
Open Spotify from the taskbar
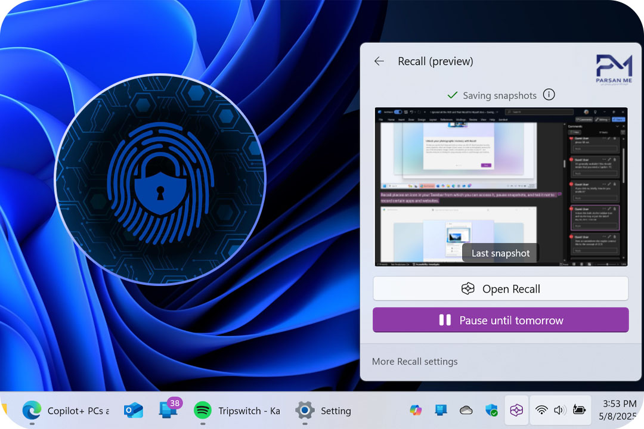click(203, 410)
